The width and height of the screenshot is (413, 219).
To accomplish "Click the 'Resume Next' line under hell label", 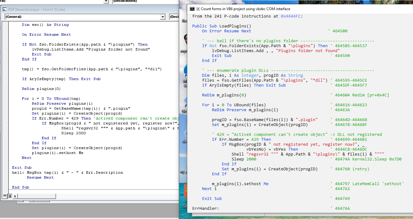I will click(x=40, y=177).
